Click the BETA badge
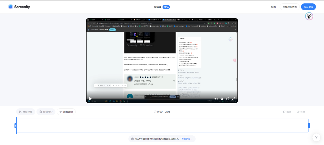The image size is (324, 145). (166, 7)
